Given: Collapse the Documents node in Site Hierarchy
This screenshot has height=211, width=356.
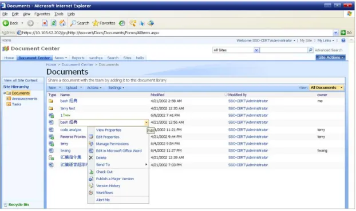Looking at the screenshot, I should click(x=5, y=93).
